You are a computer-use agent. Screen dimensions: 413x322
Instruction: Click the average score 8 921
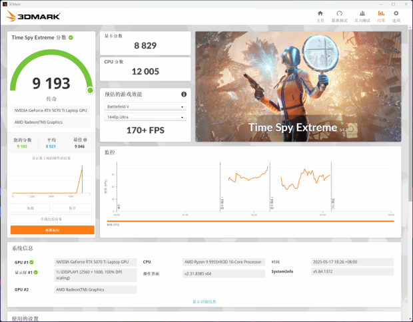point(51,146)
